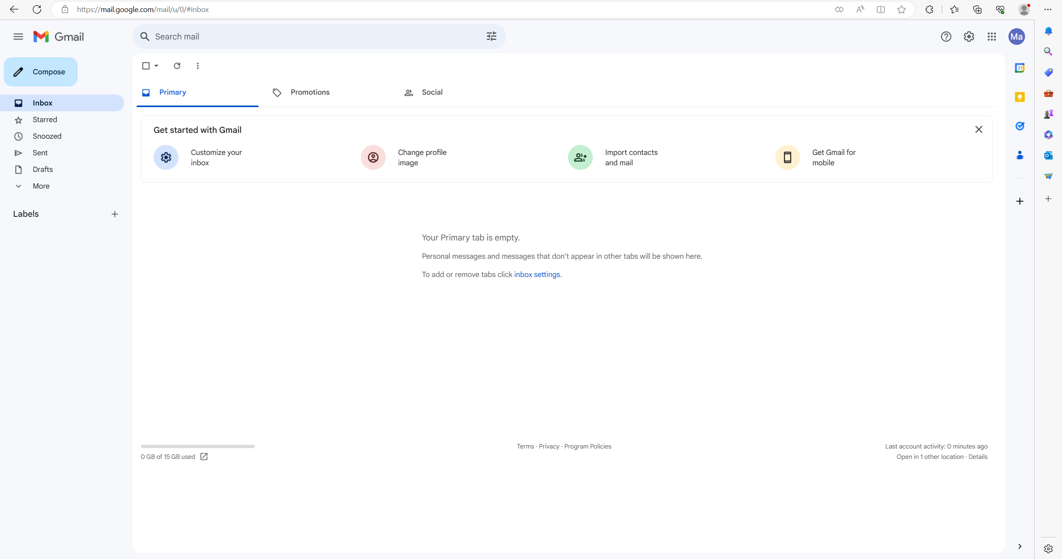Click the Google apps grid icon
Screen dimensions: 1062x559
[x=992, y=37]
